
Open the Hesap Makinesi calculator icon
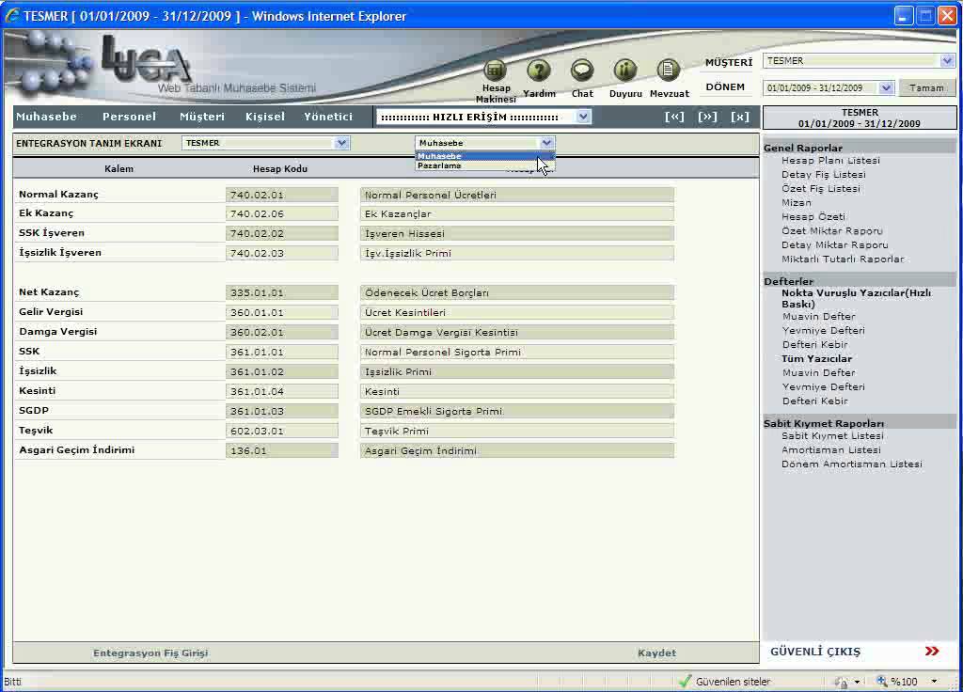pos(495,71)
